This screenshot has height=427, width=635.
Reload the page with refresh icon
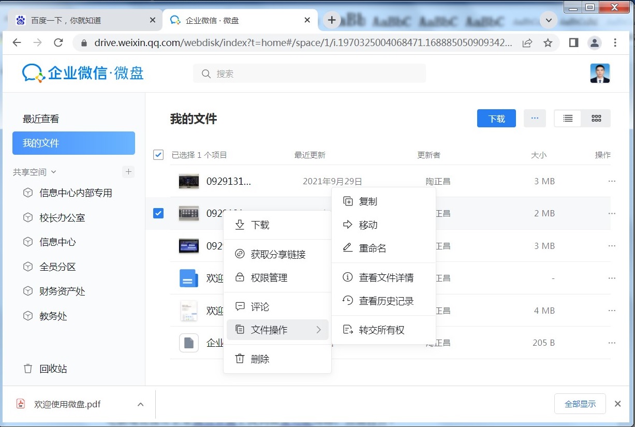pyautogui.click(x=58, y=43)
